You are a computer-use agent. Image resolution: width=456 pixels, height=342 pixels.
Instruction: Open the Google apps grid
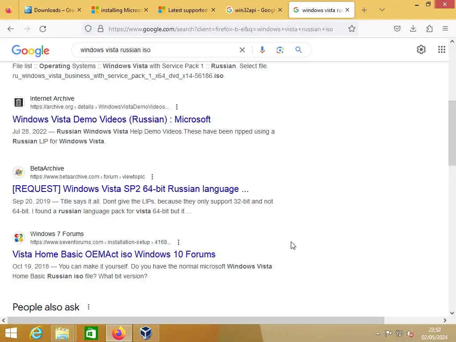point(441,49)
